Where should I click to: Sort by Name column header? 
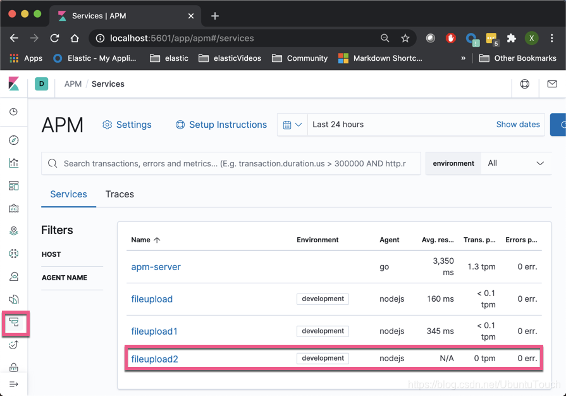pos(145,240)
